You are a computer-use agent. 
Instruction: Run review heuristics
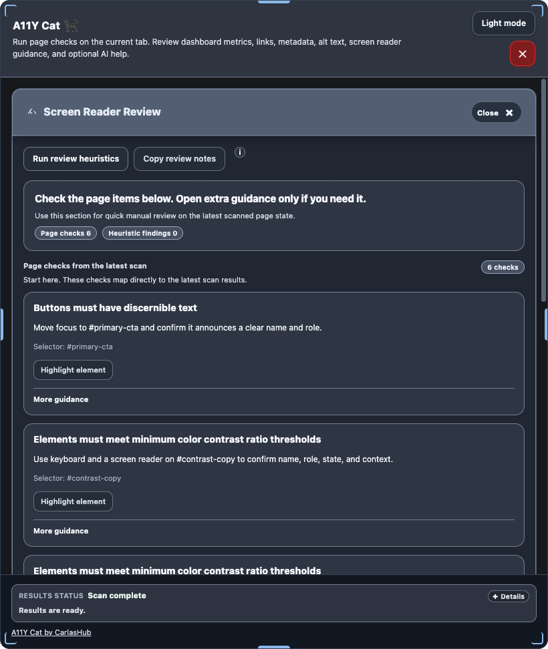(76, 159)
